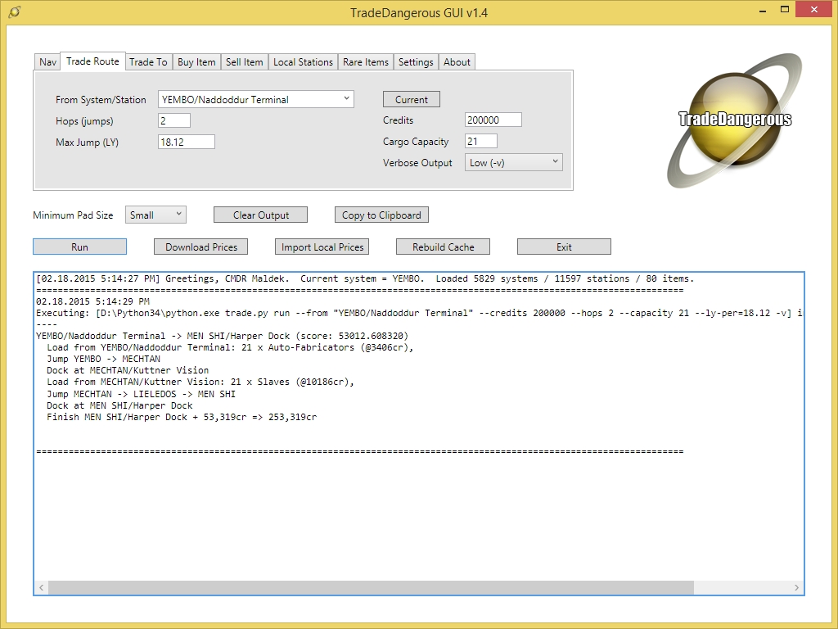Select the Trade Route tab

pyautogui.click(x=92, y=61)
